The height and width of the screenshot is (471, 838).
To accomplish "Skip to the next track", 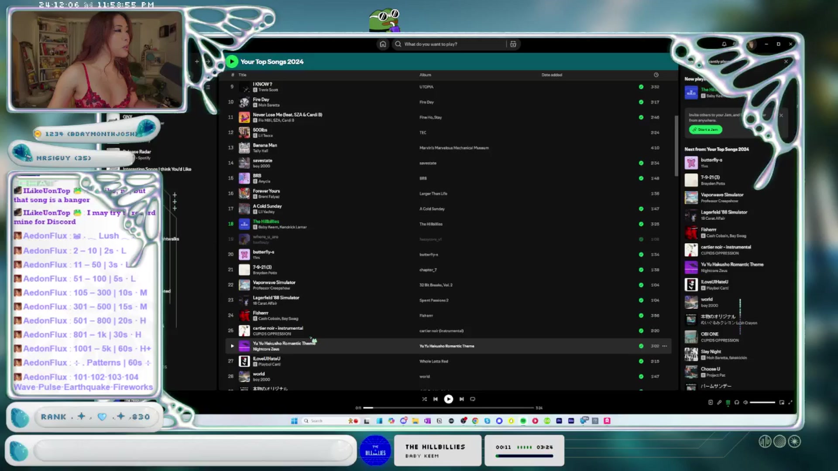I will [461, 399].
